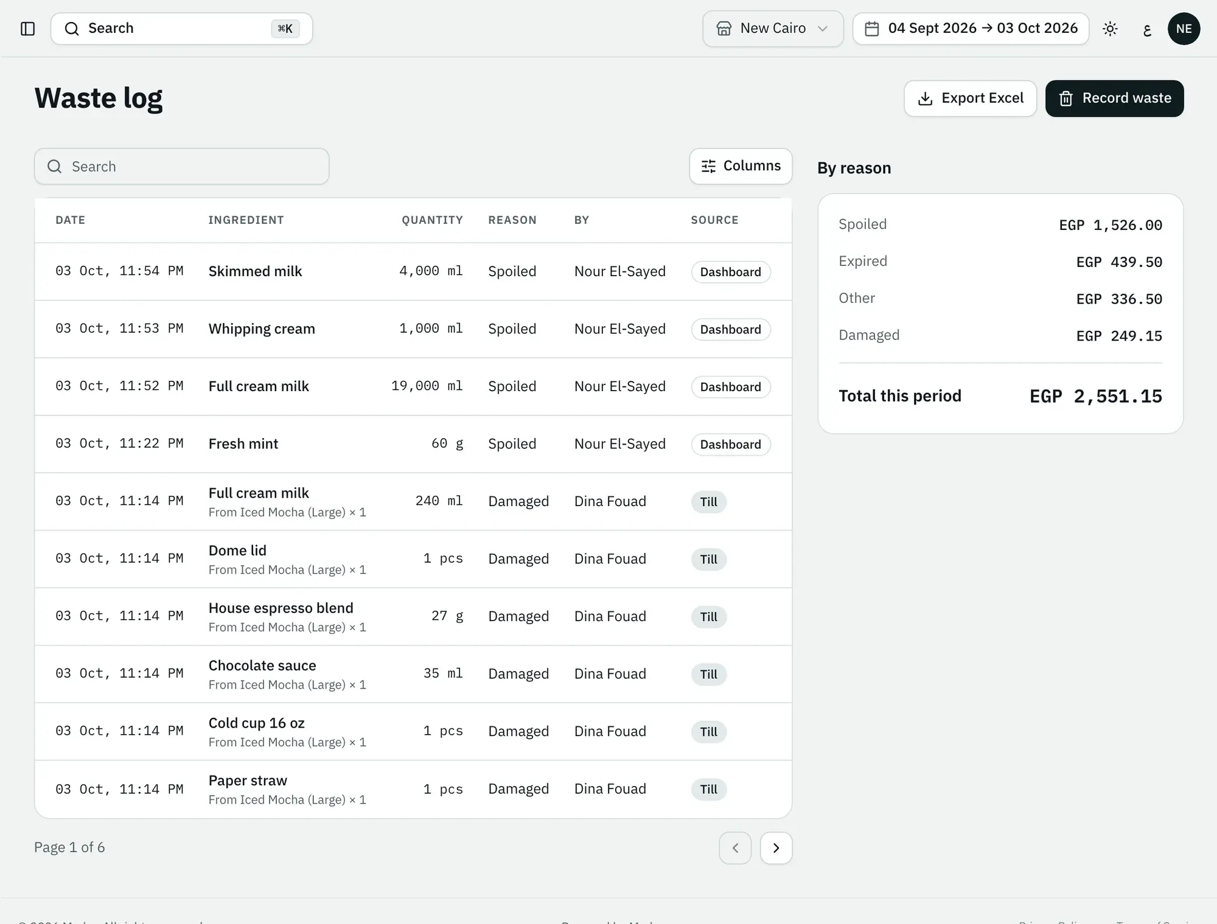1217x924 pixels.
Task: Toggle the sidebar panel icon
Action: pyautogui.click(x=28, y=29)
